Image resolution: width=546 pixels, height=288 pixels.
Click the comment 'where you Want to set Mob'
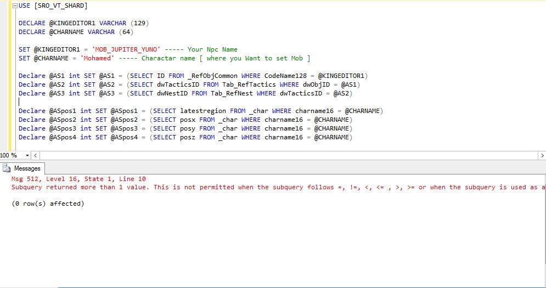255,58
